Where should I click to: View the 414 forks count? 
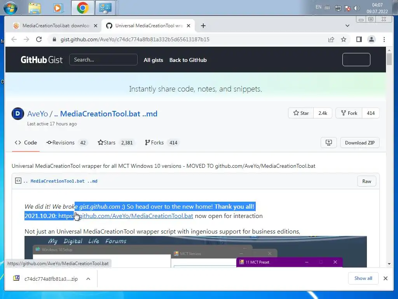370,113
